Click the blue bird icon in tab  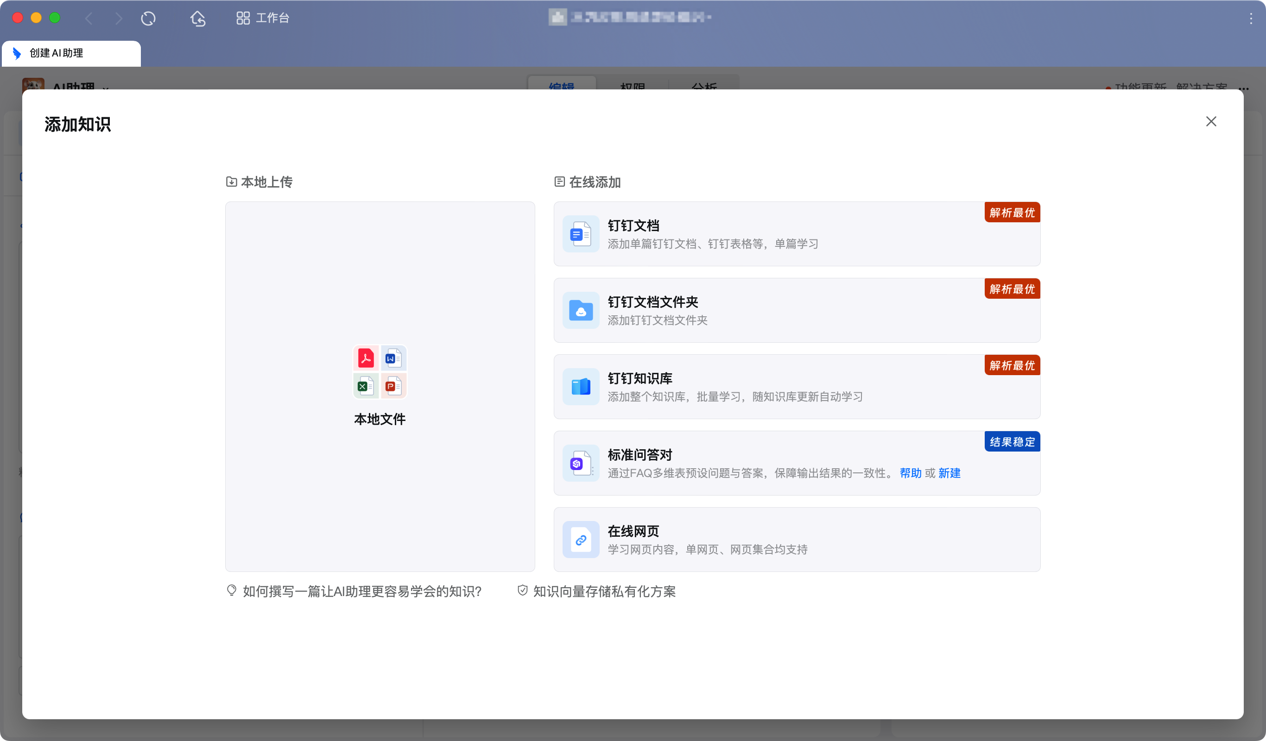17,53
